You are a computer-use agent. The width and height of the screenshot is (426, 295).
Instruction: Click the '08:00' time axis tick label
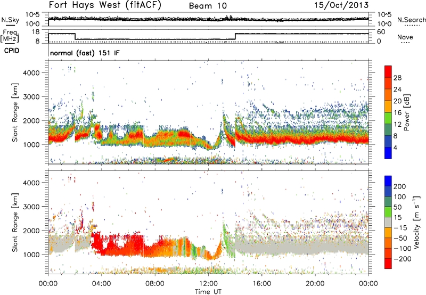point(155,284)
